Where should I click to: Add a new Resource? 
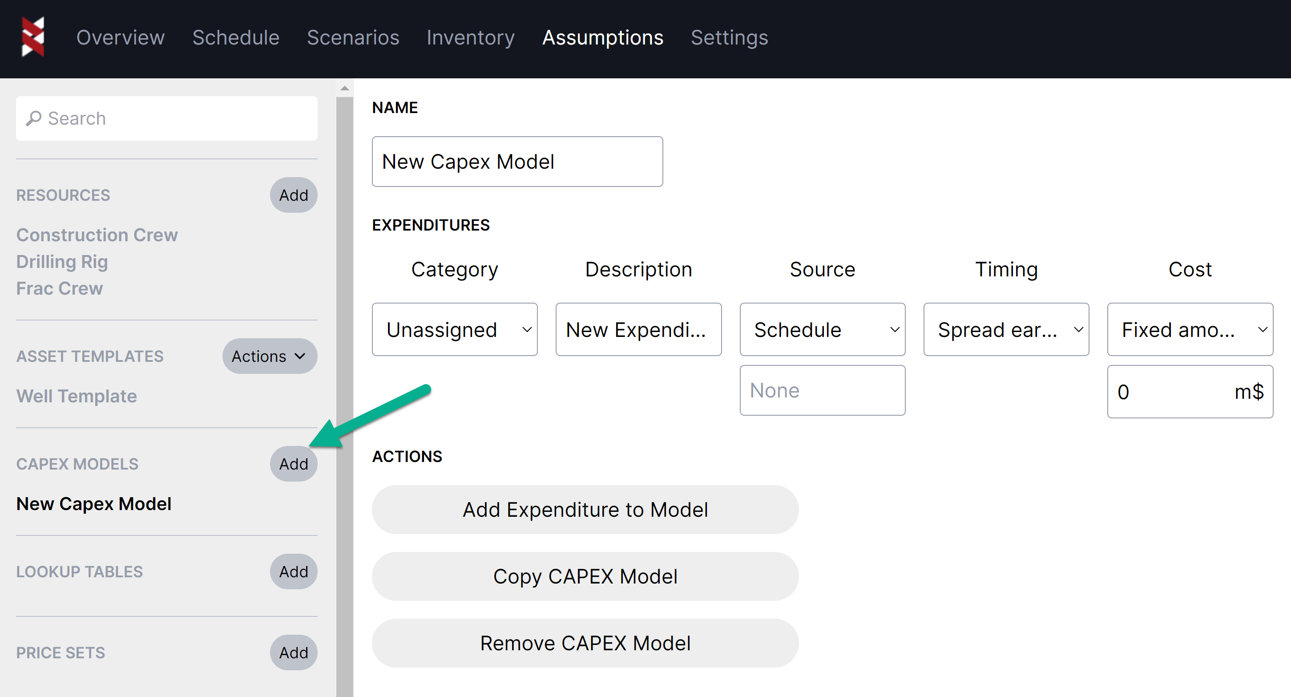tap(293, 195)
